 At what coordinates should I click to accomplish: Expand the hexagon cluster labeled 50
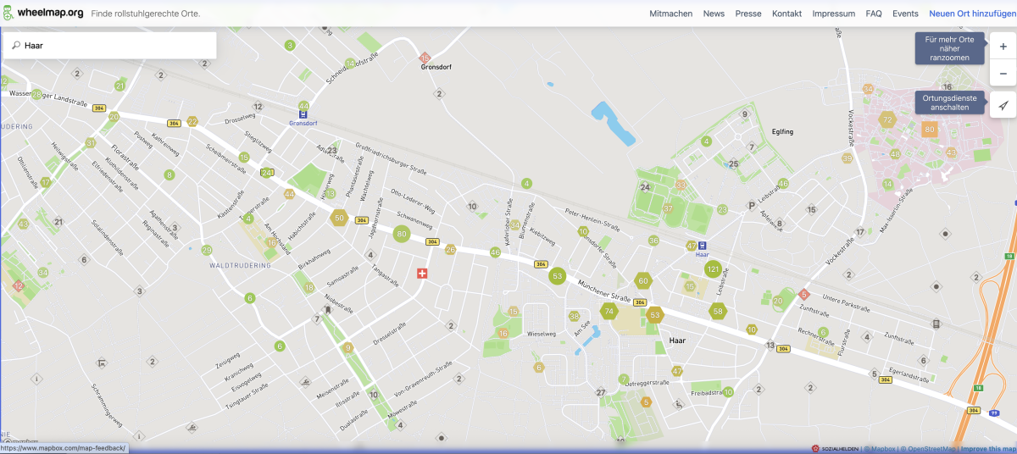[339, 218]
